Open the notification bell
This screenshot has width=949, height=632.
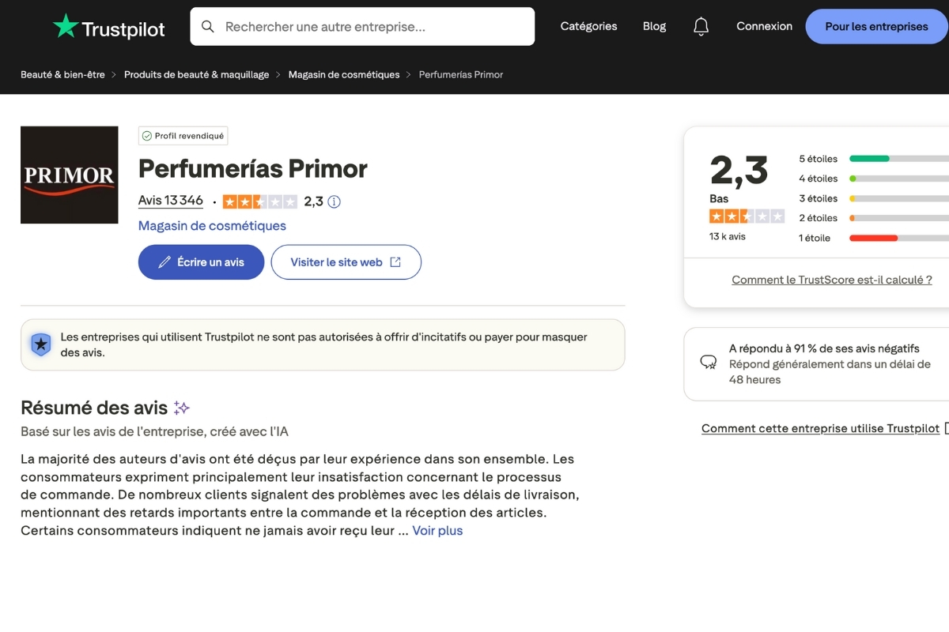tap(701, 26)
